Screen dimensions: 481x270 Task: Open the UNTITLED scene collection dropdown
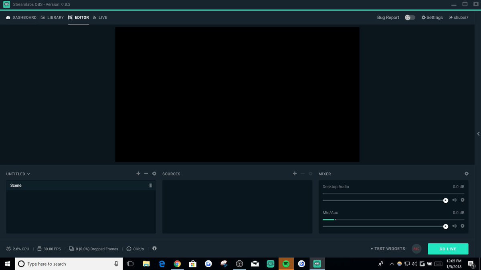click(18, 174)
